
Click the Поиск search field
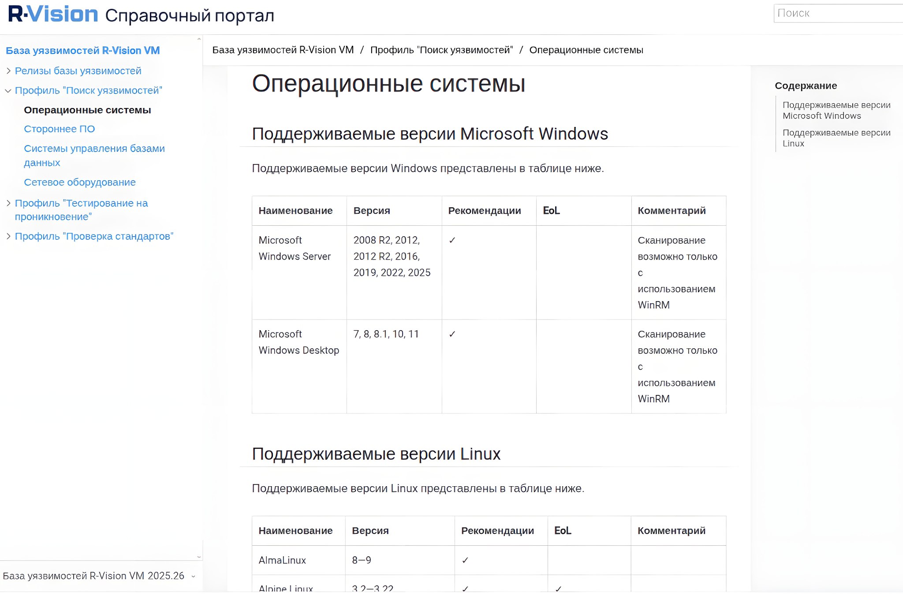click(x=838, y=13)
